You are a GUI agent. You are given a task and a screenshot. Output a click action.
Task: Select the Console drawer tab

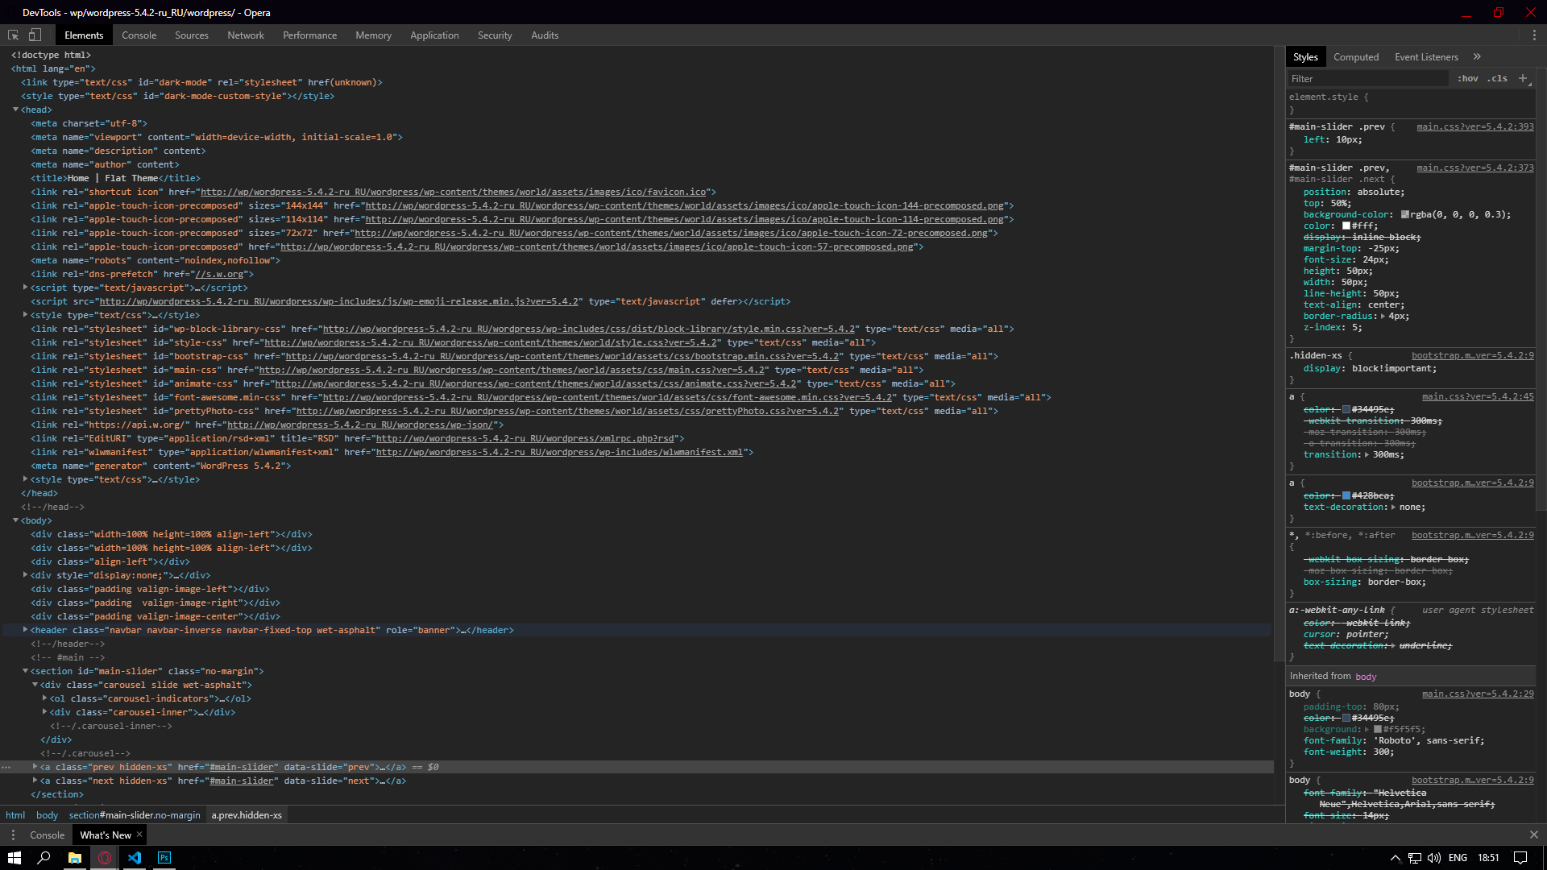click(47, 835)
